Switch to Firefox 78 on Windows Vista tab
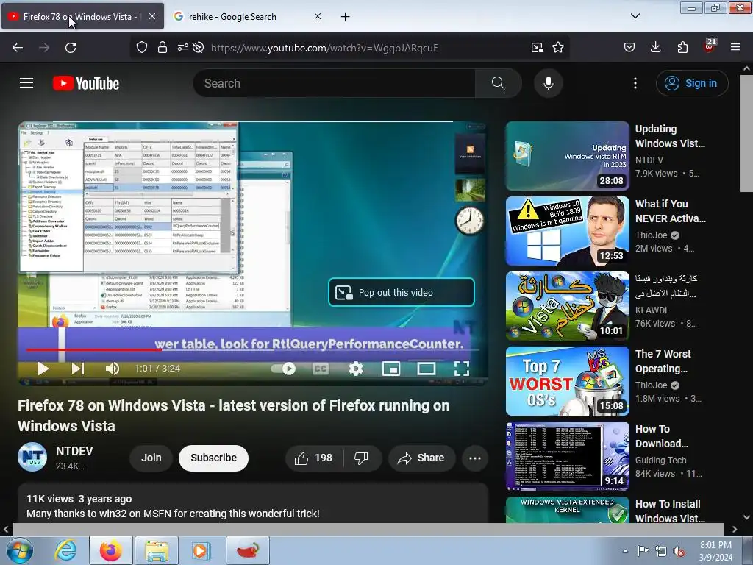Image resolution: width=753 pixels, height=565 pixels. [x=82, y=16]
